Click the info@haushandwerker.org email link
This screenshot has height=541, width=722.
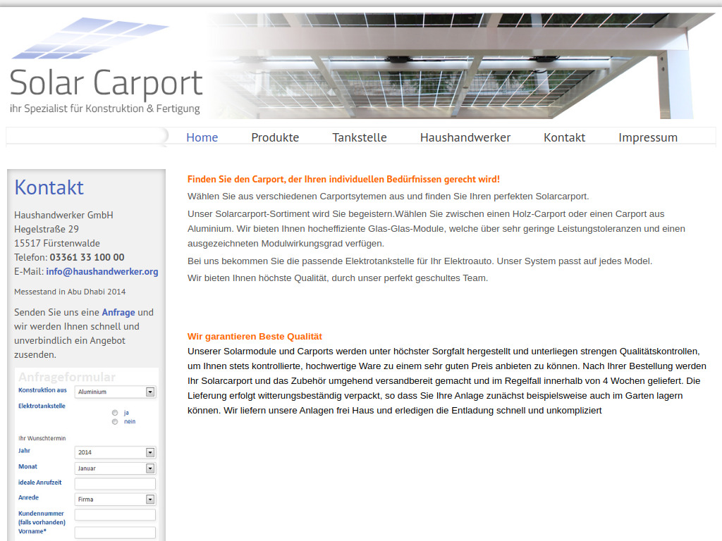[x=102, y=271]
